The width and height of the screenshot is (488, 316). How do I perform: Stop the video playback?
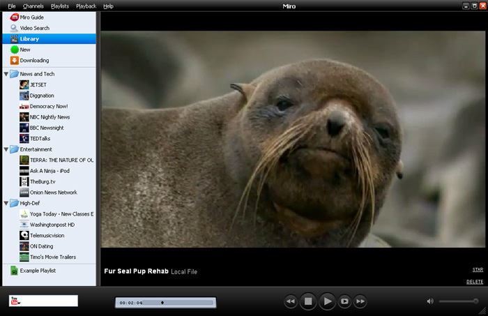click(308, 301)
